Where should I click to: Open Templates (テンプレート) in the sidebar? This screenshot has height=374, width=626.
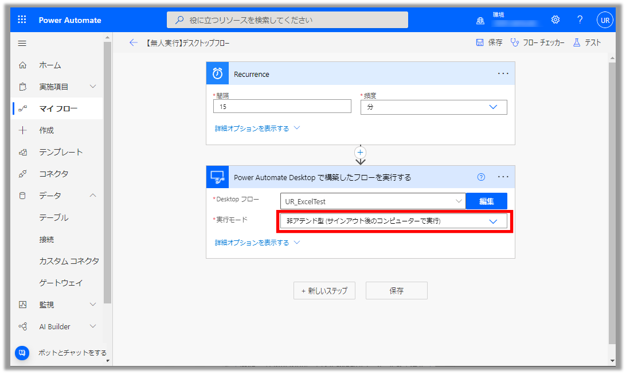click(57, 152)
